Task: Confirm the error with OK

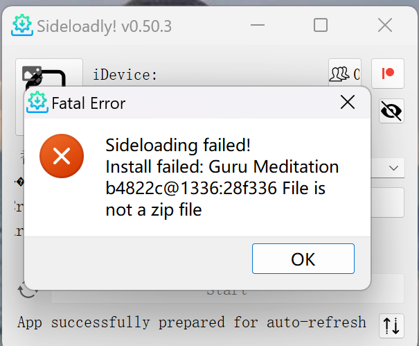Action: (x=303, y=259)
